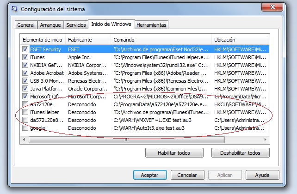The width and height of the screenshot is (297, 194).
Task: Check the iTunesHelper startup checkbox
Action: 25,112
